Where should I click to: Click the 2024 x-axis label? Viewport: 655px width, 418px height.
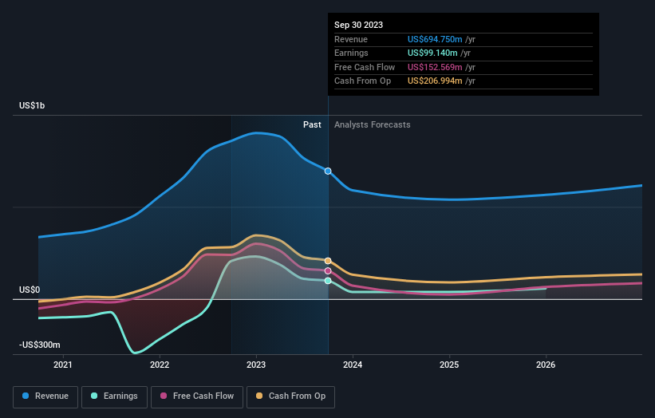coord(353,365)
